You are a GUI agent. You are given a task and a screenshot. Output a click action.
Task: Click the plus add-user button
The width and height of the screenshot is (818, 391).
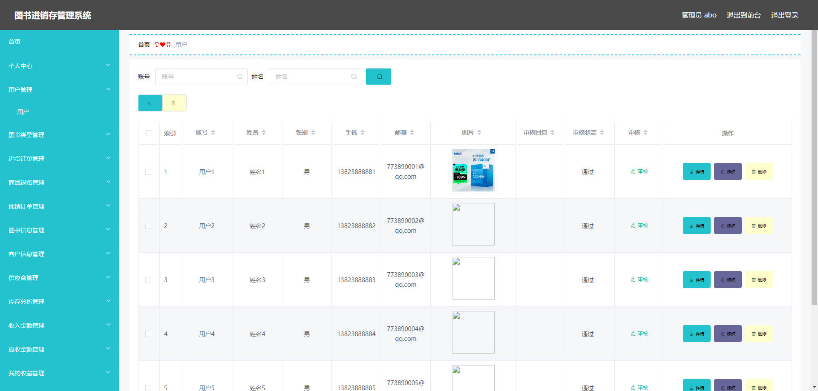click(150, 103)
